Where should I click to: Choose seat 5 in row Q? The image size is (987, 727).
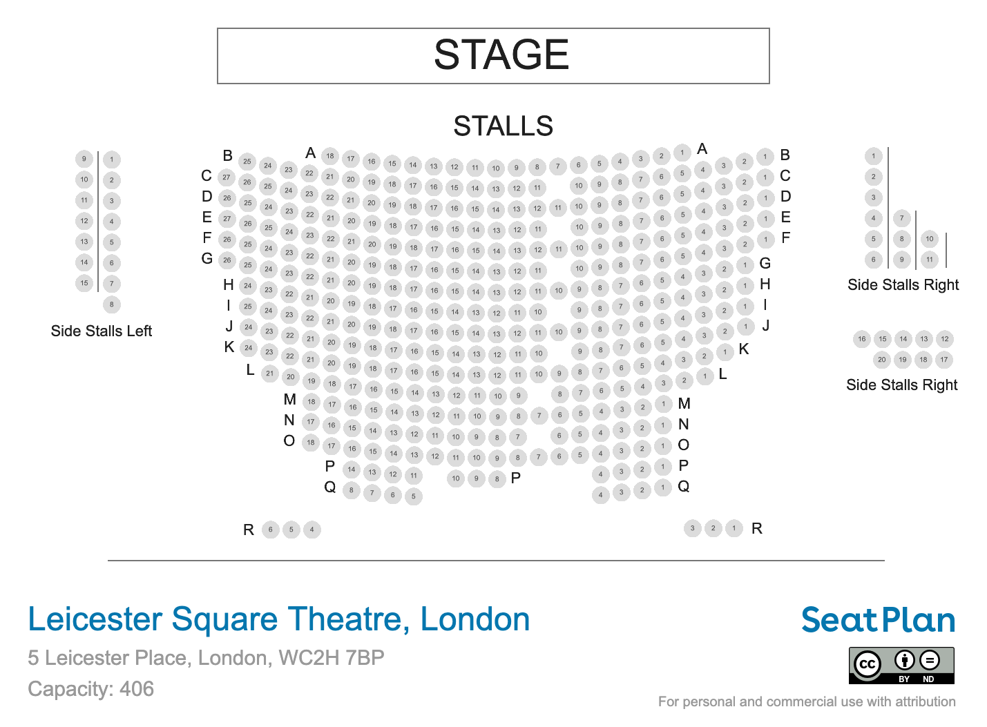click(413, 496)
